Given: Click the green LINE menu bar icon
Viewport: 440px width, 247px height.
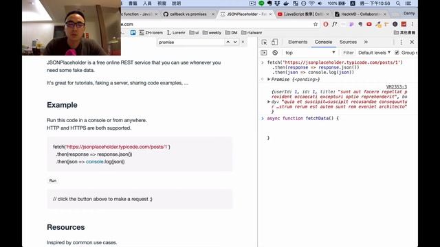Looking at the screenshot, I should point(261,3).
